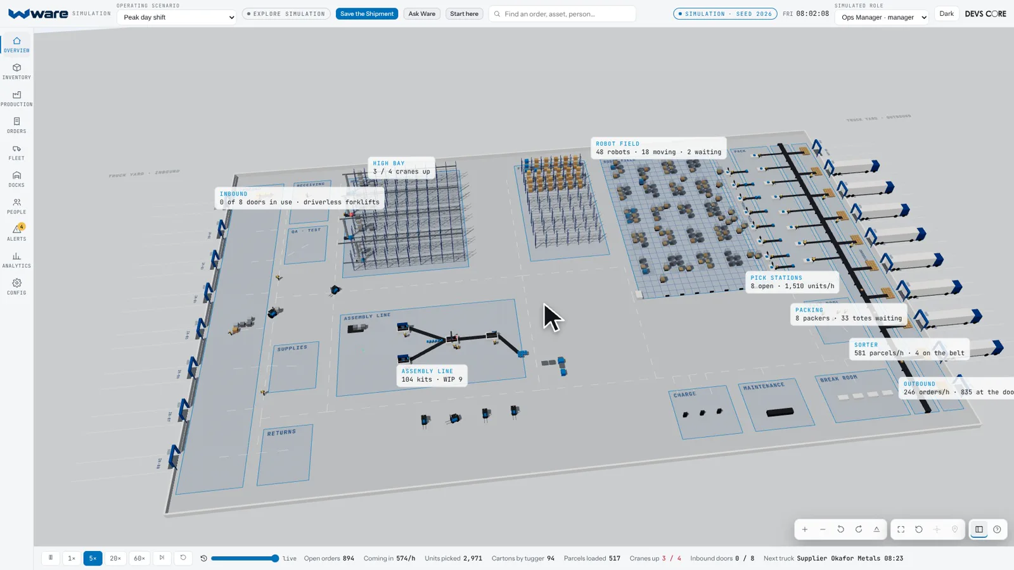The image size is (1014, 570).
Task: Open Fleet view in sidebar
Action: coord(16,153)
